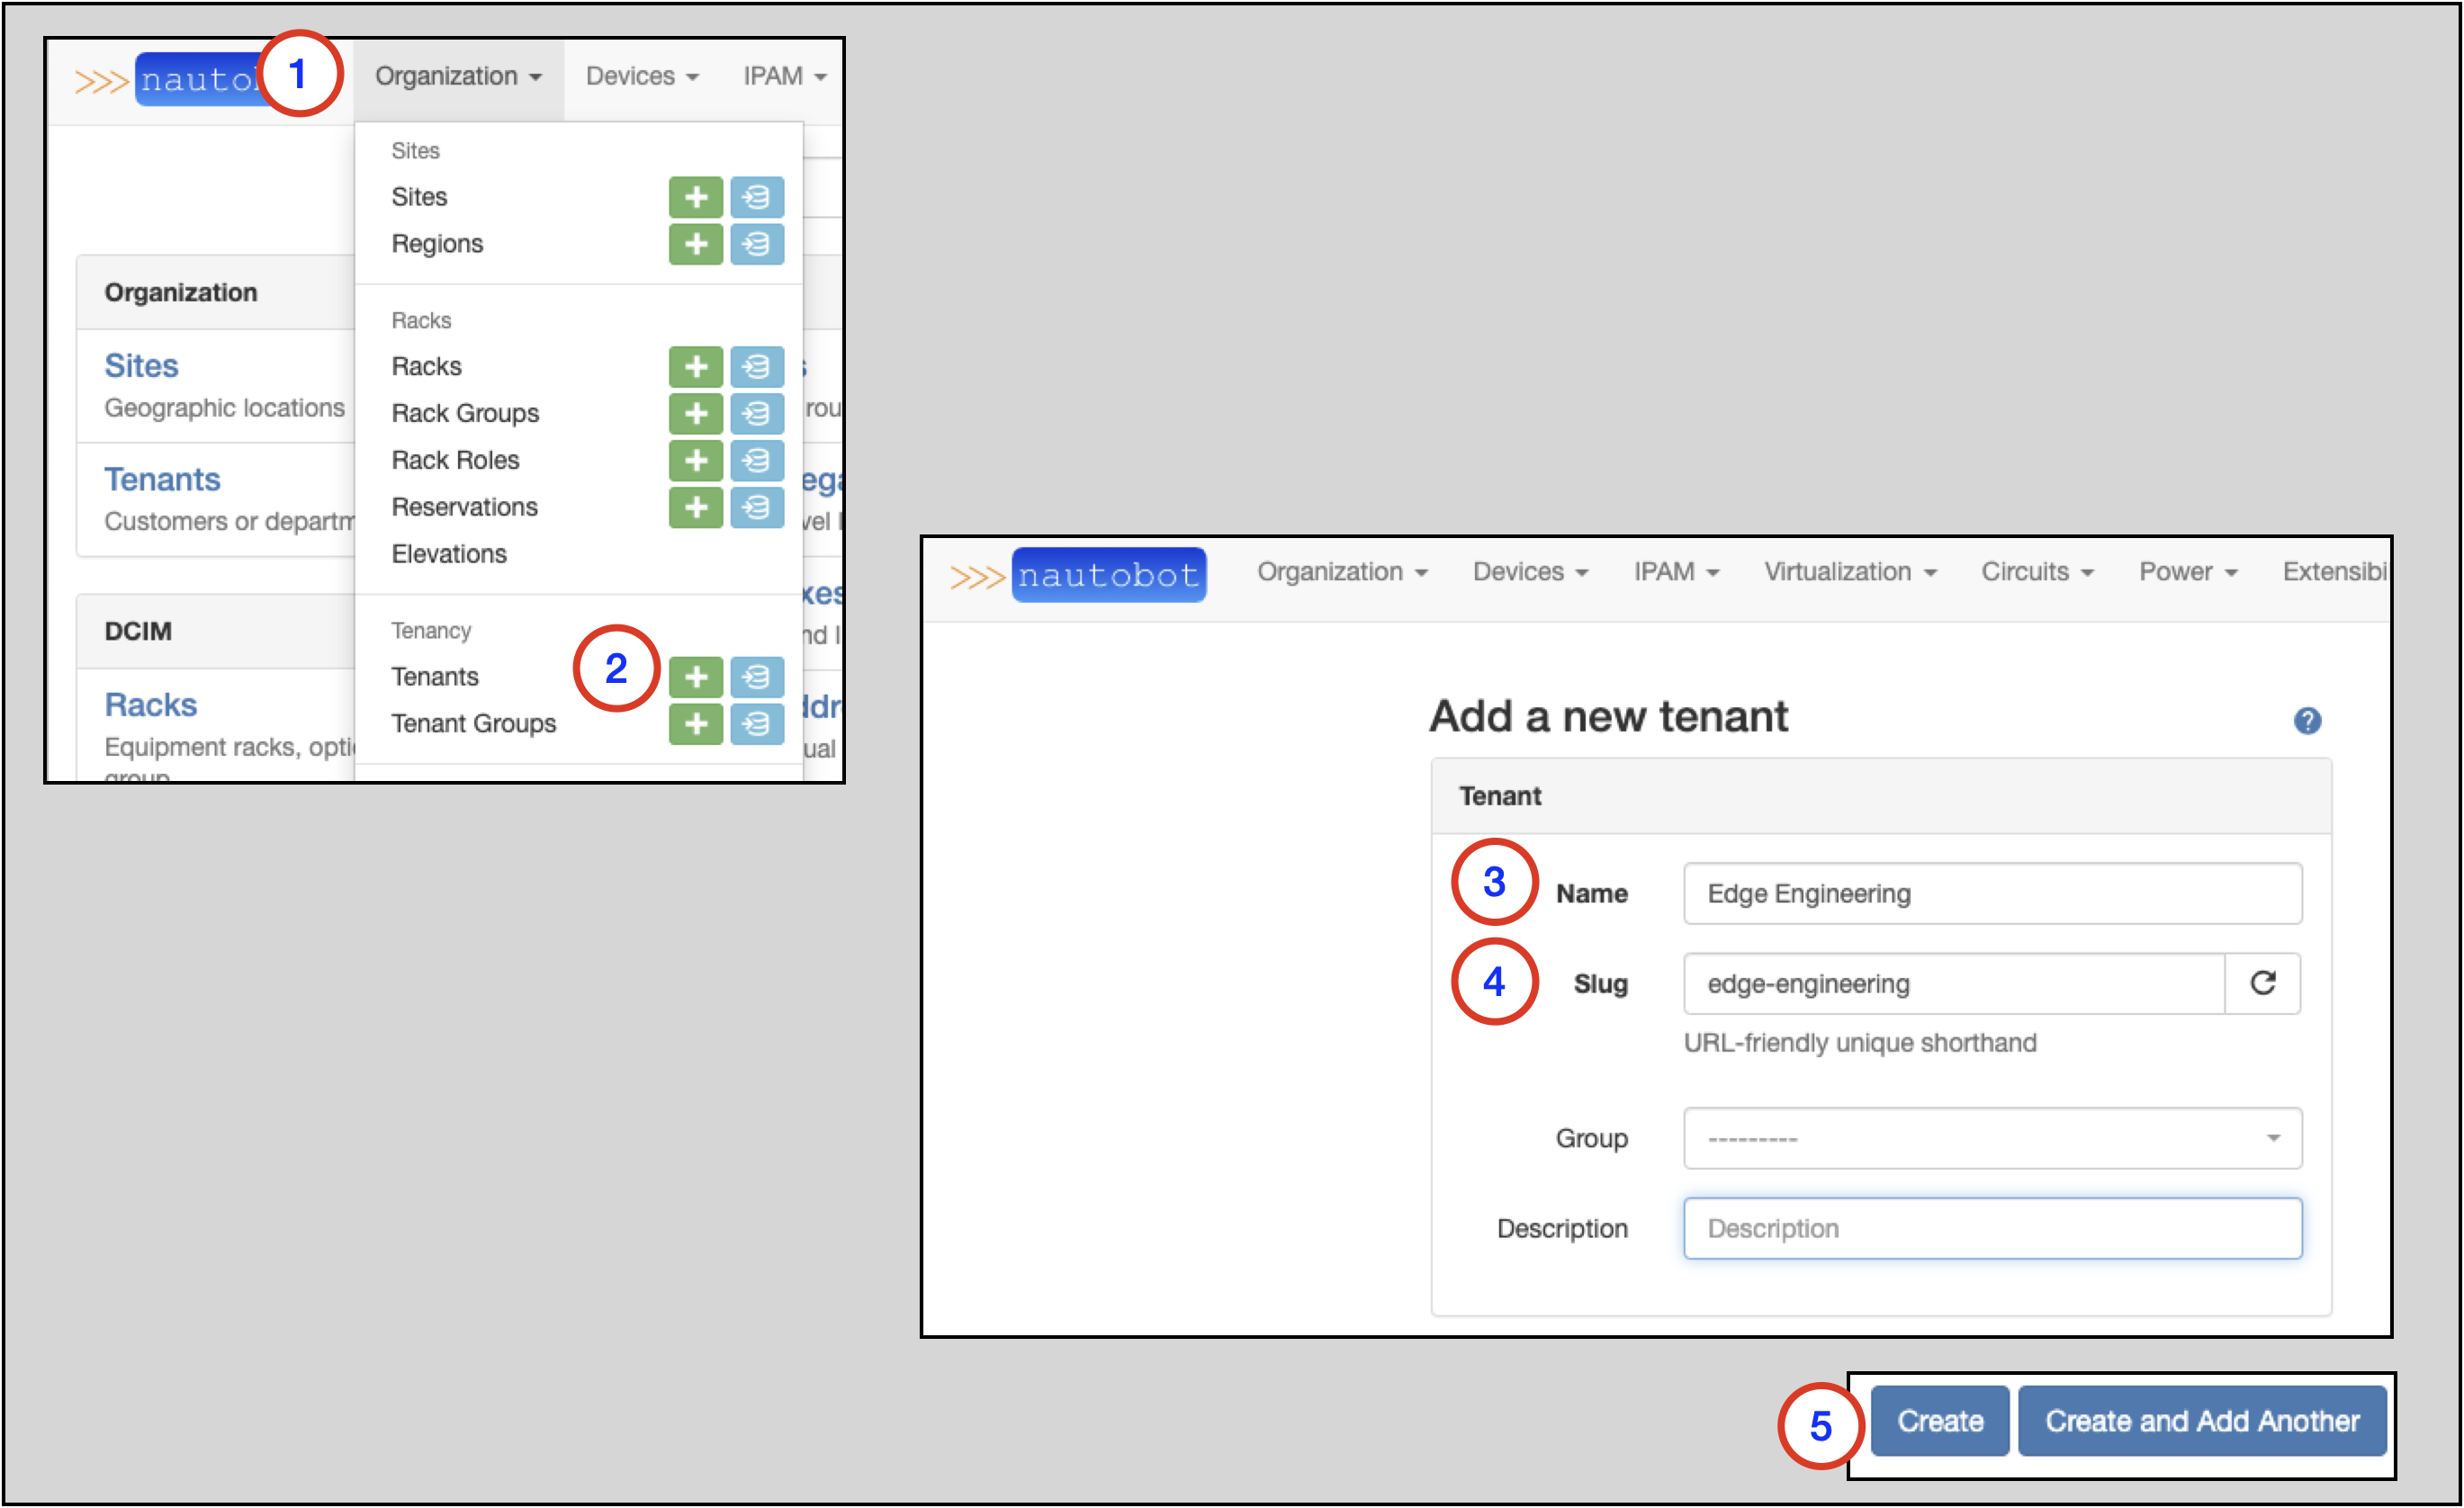
Task: Open the Tenants link under Organization
Action: point(162,479)
